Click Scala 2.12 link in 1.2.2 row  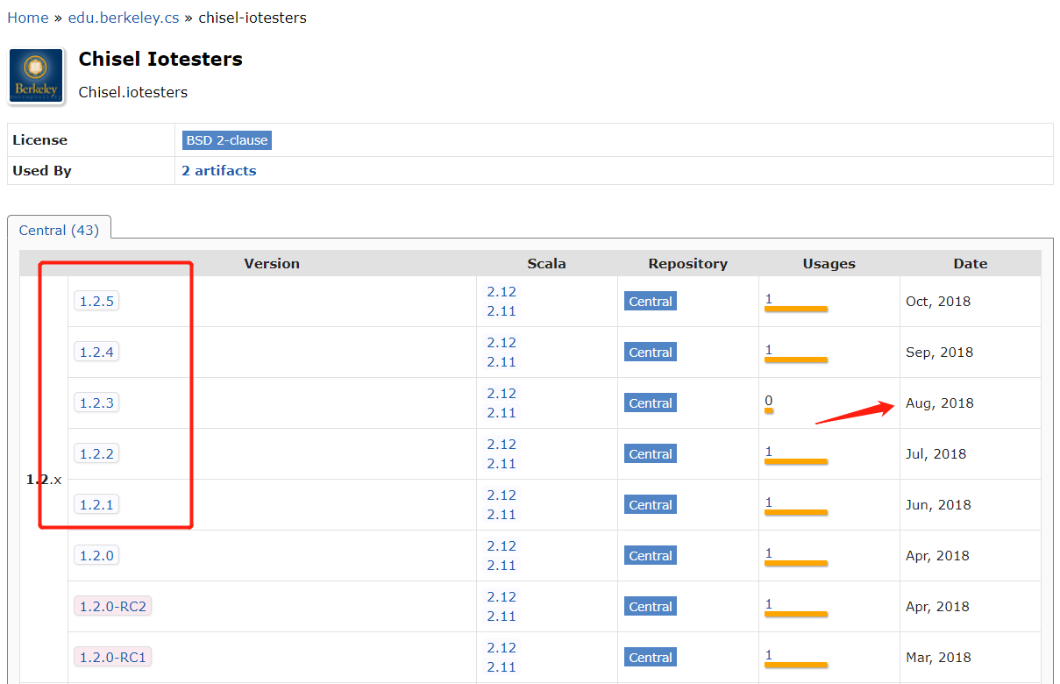[x=502, y=445]
